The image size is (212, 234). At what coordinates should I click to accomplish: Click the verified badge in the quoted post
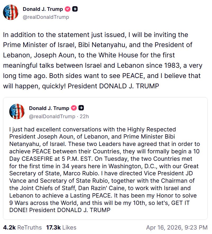click(x=74, y=108)
